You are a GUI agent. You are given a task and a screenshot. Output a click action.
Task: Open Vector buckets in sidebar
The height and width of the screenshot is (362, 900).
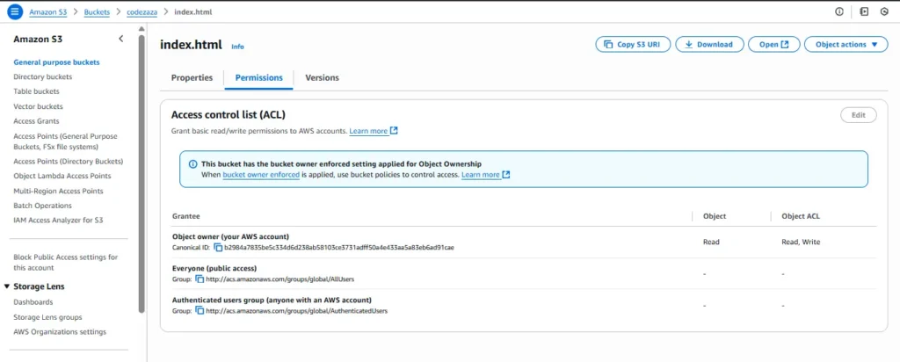point(38,106)
